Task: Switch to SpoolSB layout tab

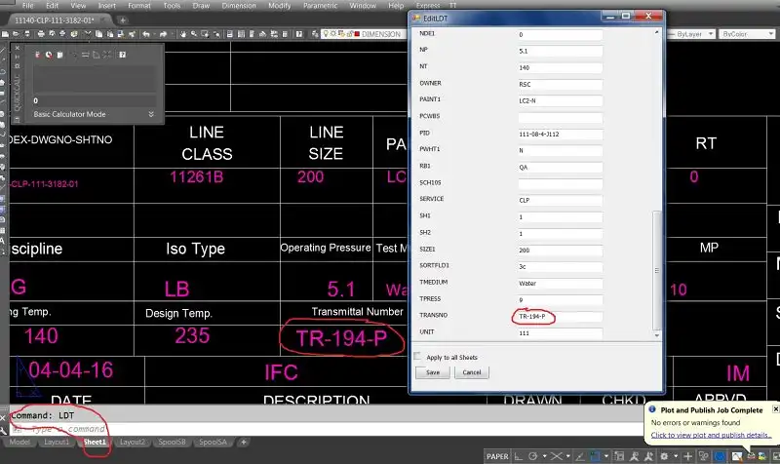Action: 172,442
